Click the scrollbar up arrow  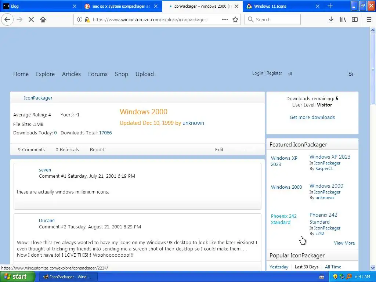(x=373, y=30)
